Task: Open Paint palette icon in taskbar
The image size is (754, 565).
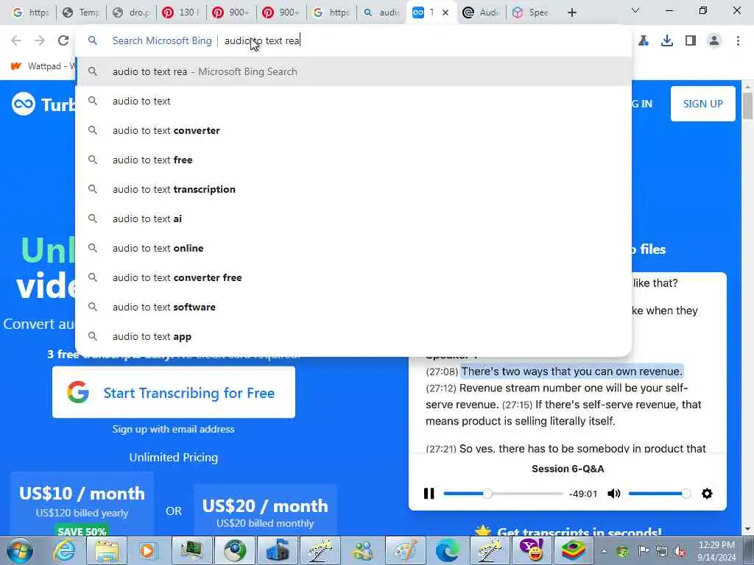Action: point(405,550)
